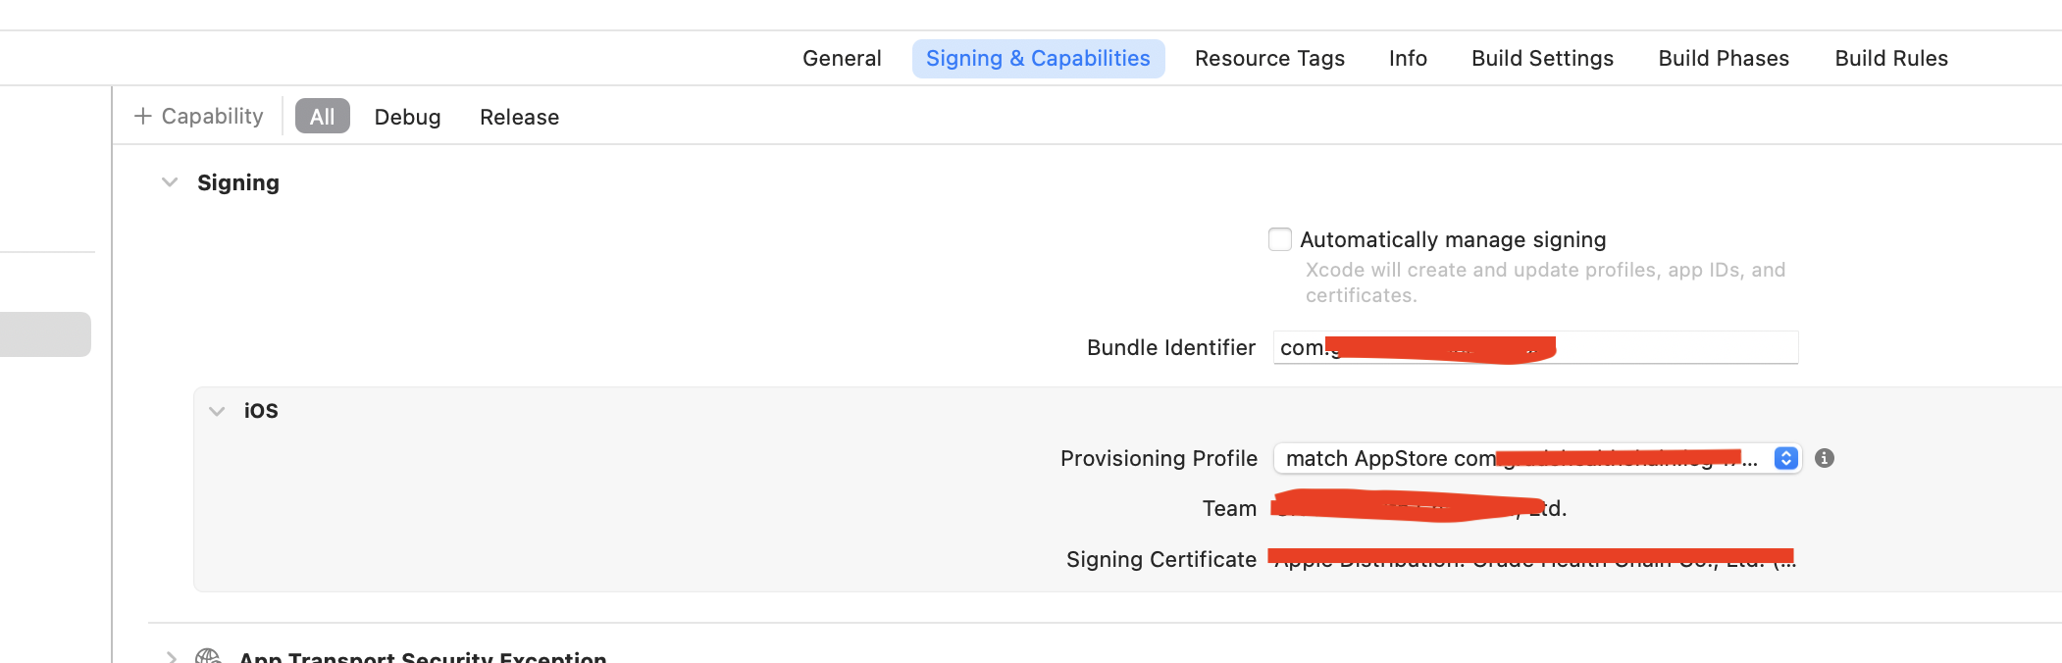Open the Resource Tags tab
The image size is (2062, 663).
click(x=1269, y=59)
